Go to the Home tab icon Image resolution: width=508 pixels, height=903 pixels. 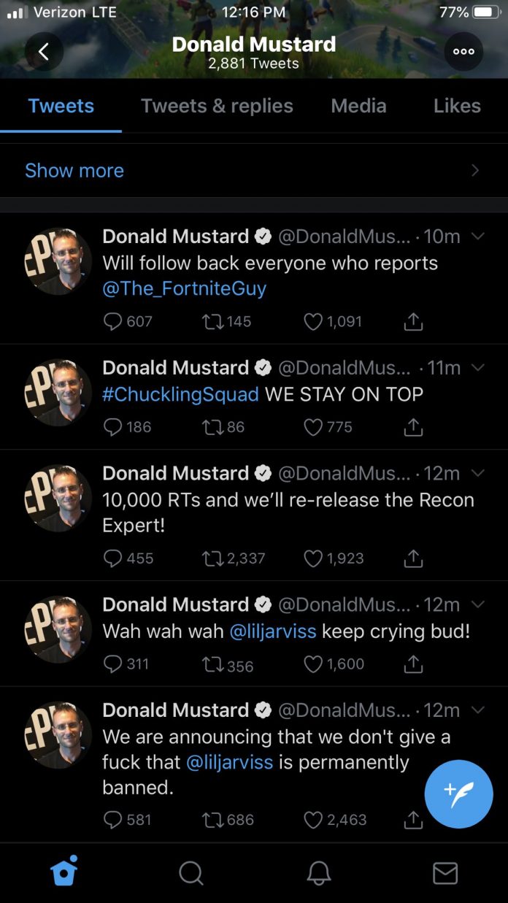click(x=64, y=872)
